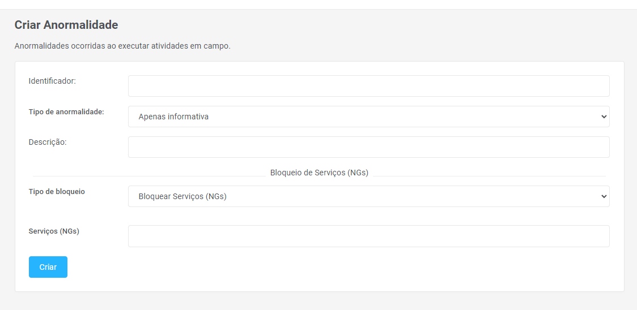Open the Tipo de anormalidade dropdown
This screenshot has width=637, height=310.
[368, 117]
